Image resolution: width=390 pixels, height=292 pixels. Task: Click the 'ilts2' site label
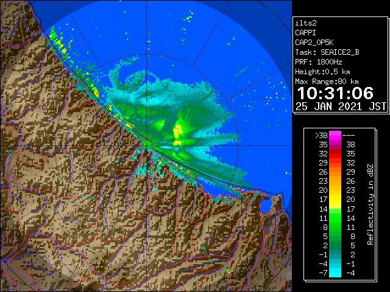306,23
